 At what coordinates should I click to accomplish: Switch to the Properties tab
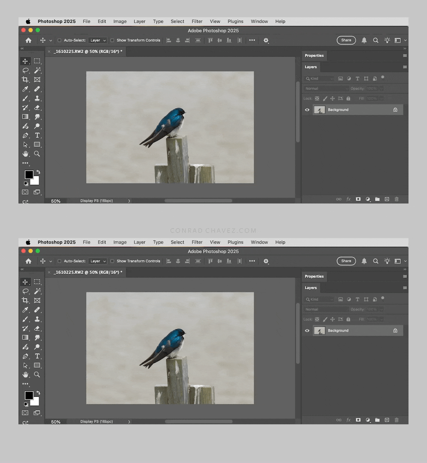[314, 56]
